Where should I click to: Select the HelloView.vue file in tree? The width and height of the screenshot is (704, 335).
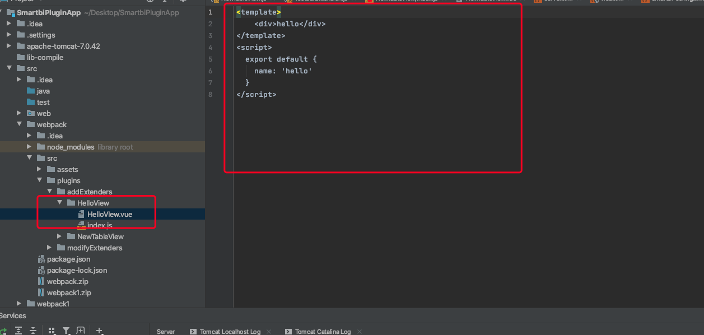coord(110,214)
